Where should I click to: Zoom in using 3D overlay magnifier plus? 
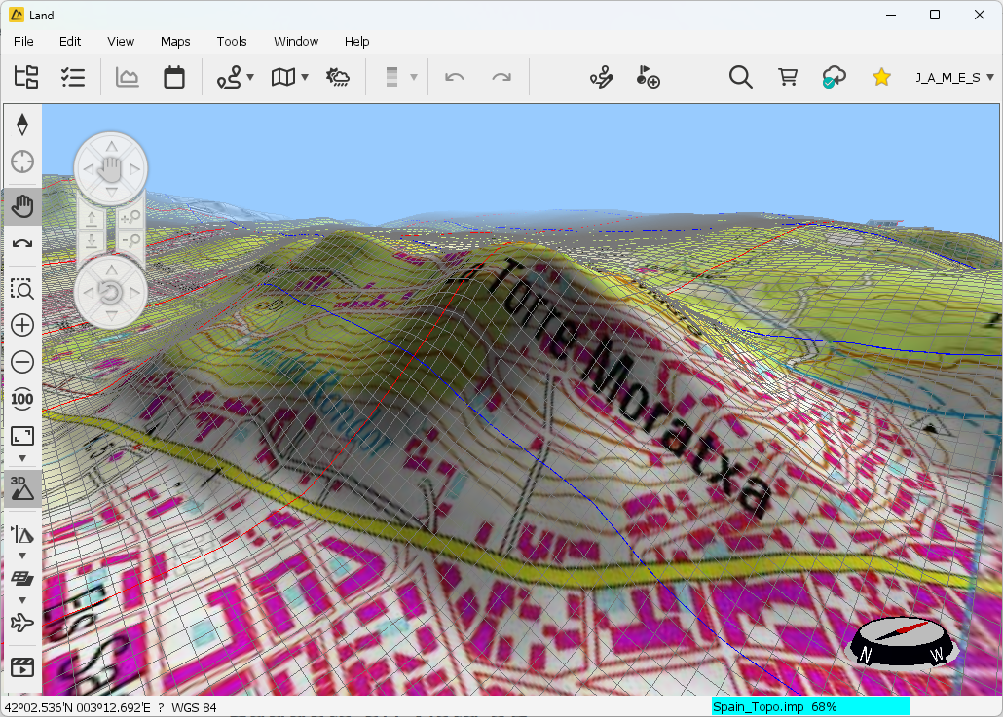[131, 219]
